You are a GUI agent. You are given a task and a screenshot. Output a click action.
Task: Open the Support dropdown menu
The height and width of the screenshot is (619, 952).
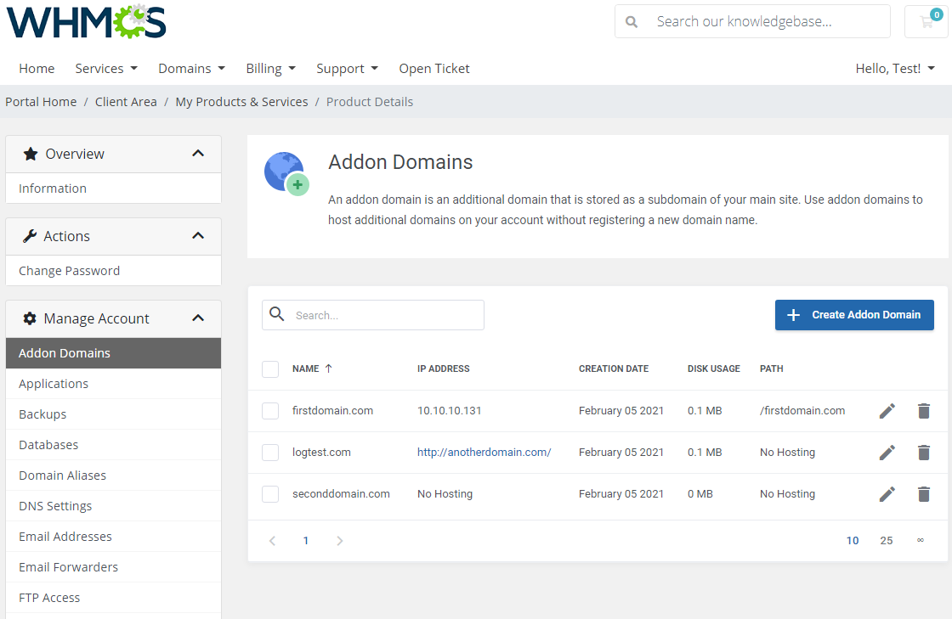click(348, 69)
